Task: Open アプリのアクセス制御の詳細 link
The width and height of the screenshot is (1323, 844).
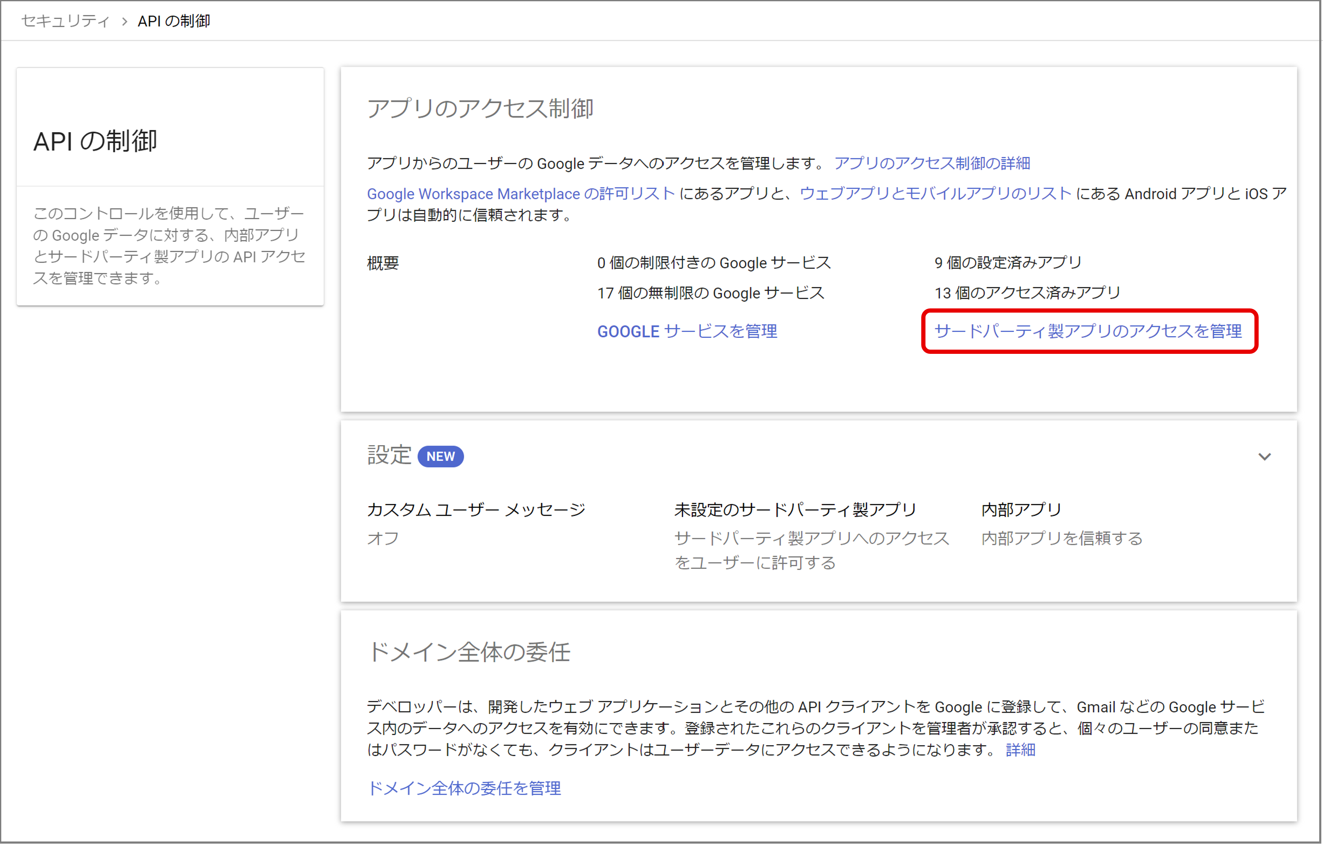Action: tap(932, 163)
